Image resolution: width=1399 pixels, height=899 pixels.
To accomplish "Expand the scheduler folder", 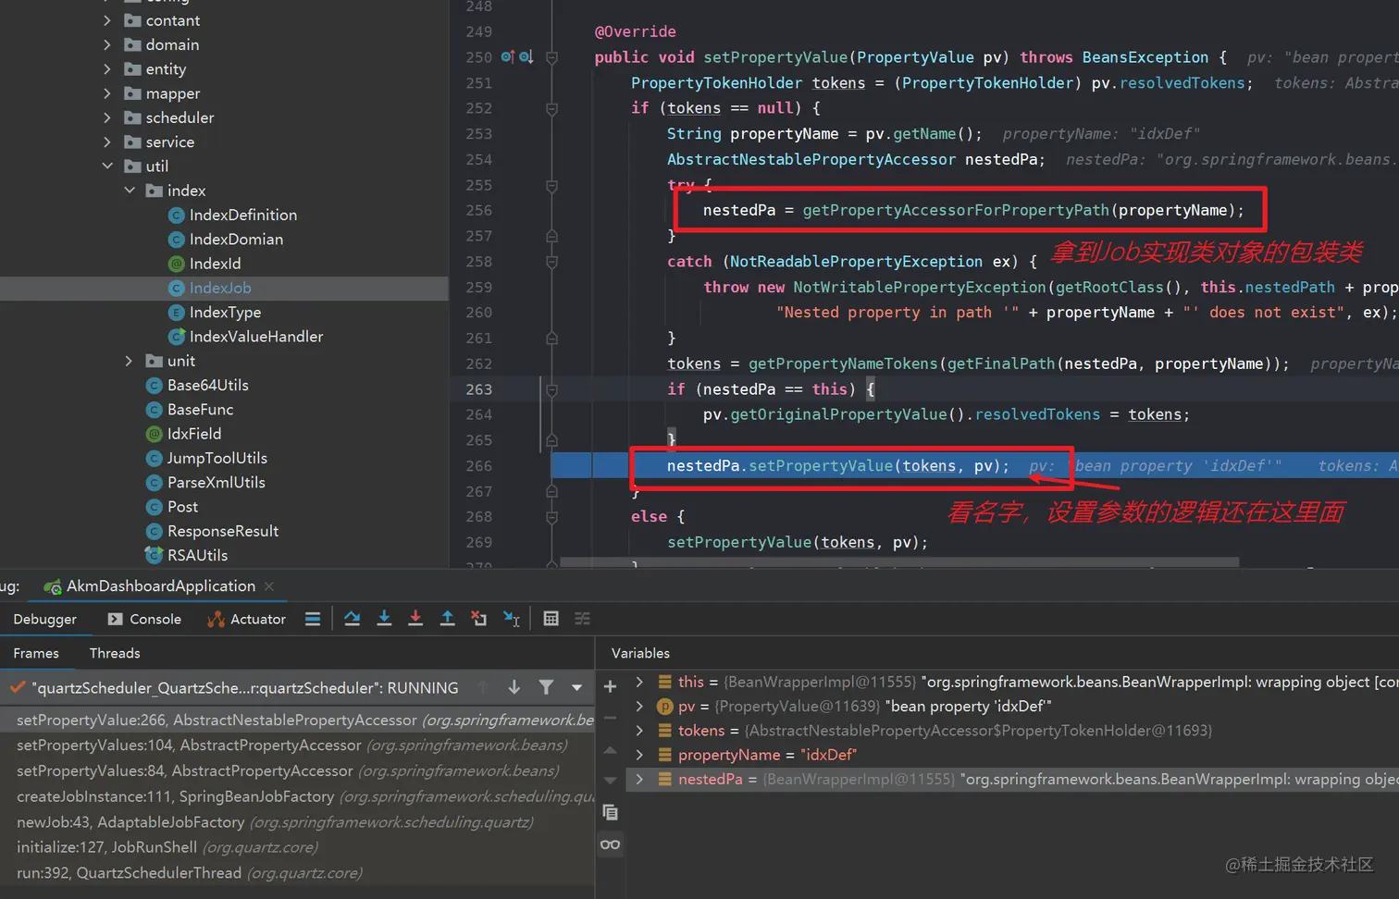I will pos(107,117).
